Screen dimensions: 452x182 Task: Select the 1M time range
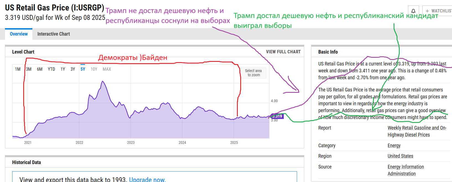[18, 69]
